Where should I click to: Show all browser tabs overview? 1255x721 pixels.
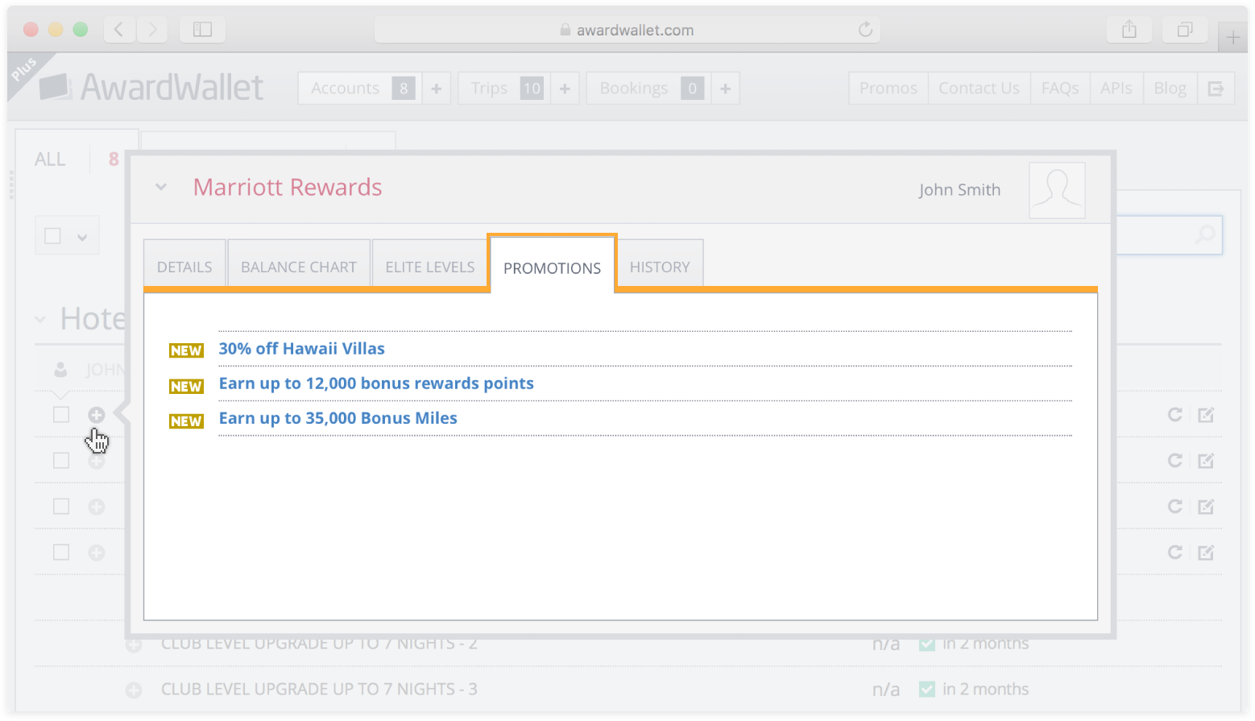click(x=1185, y=30)
